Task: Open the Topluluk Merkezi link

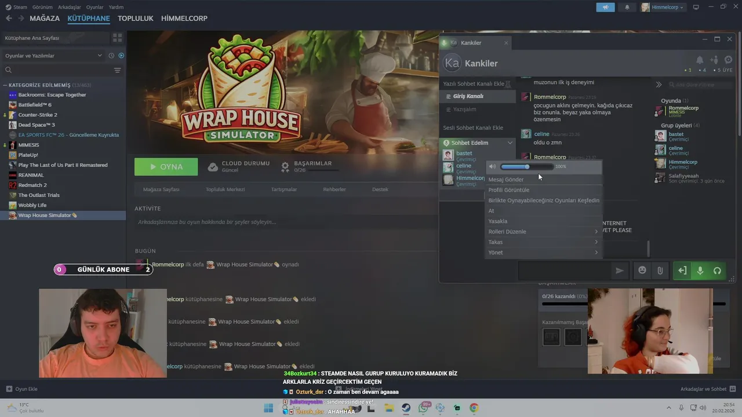Action: point(225,189)
